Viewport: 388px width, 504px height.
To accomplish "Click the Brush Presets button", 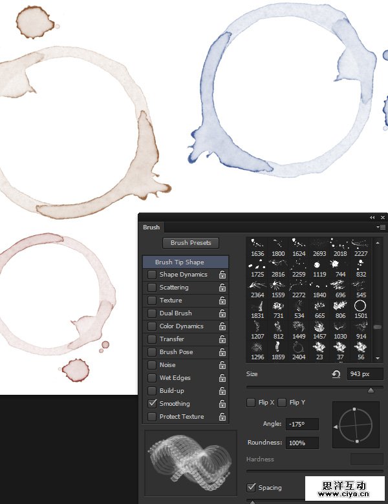I will (191, 243).
